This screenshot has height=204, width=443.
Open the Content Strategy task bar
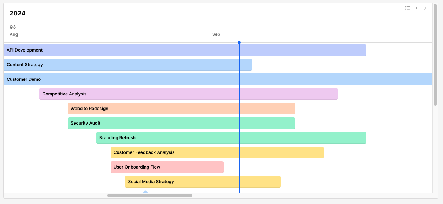click(x=128, y=65)
